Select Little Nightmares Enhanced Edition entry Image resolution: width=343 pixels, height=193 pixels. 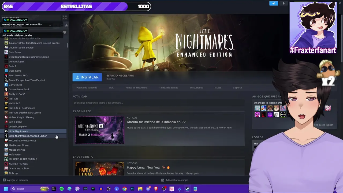(28, 136)
